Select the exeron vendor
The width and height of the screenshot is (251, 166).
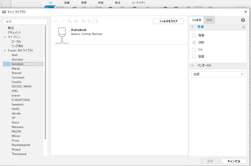click(x=16, y=95)
